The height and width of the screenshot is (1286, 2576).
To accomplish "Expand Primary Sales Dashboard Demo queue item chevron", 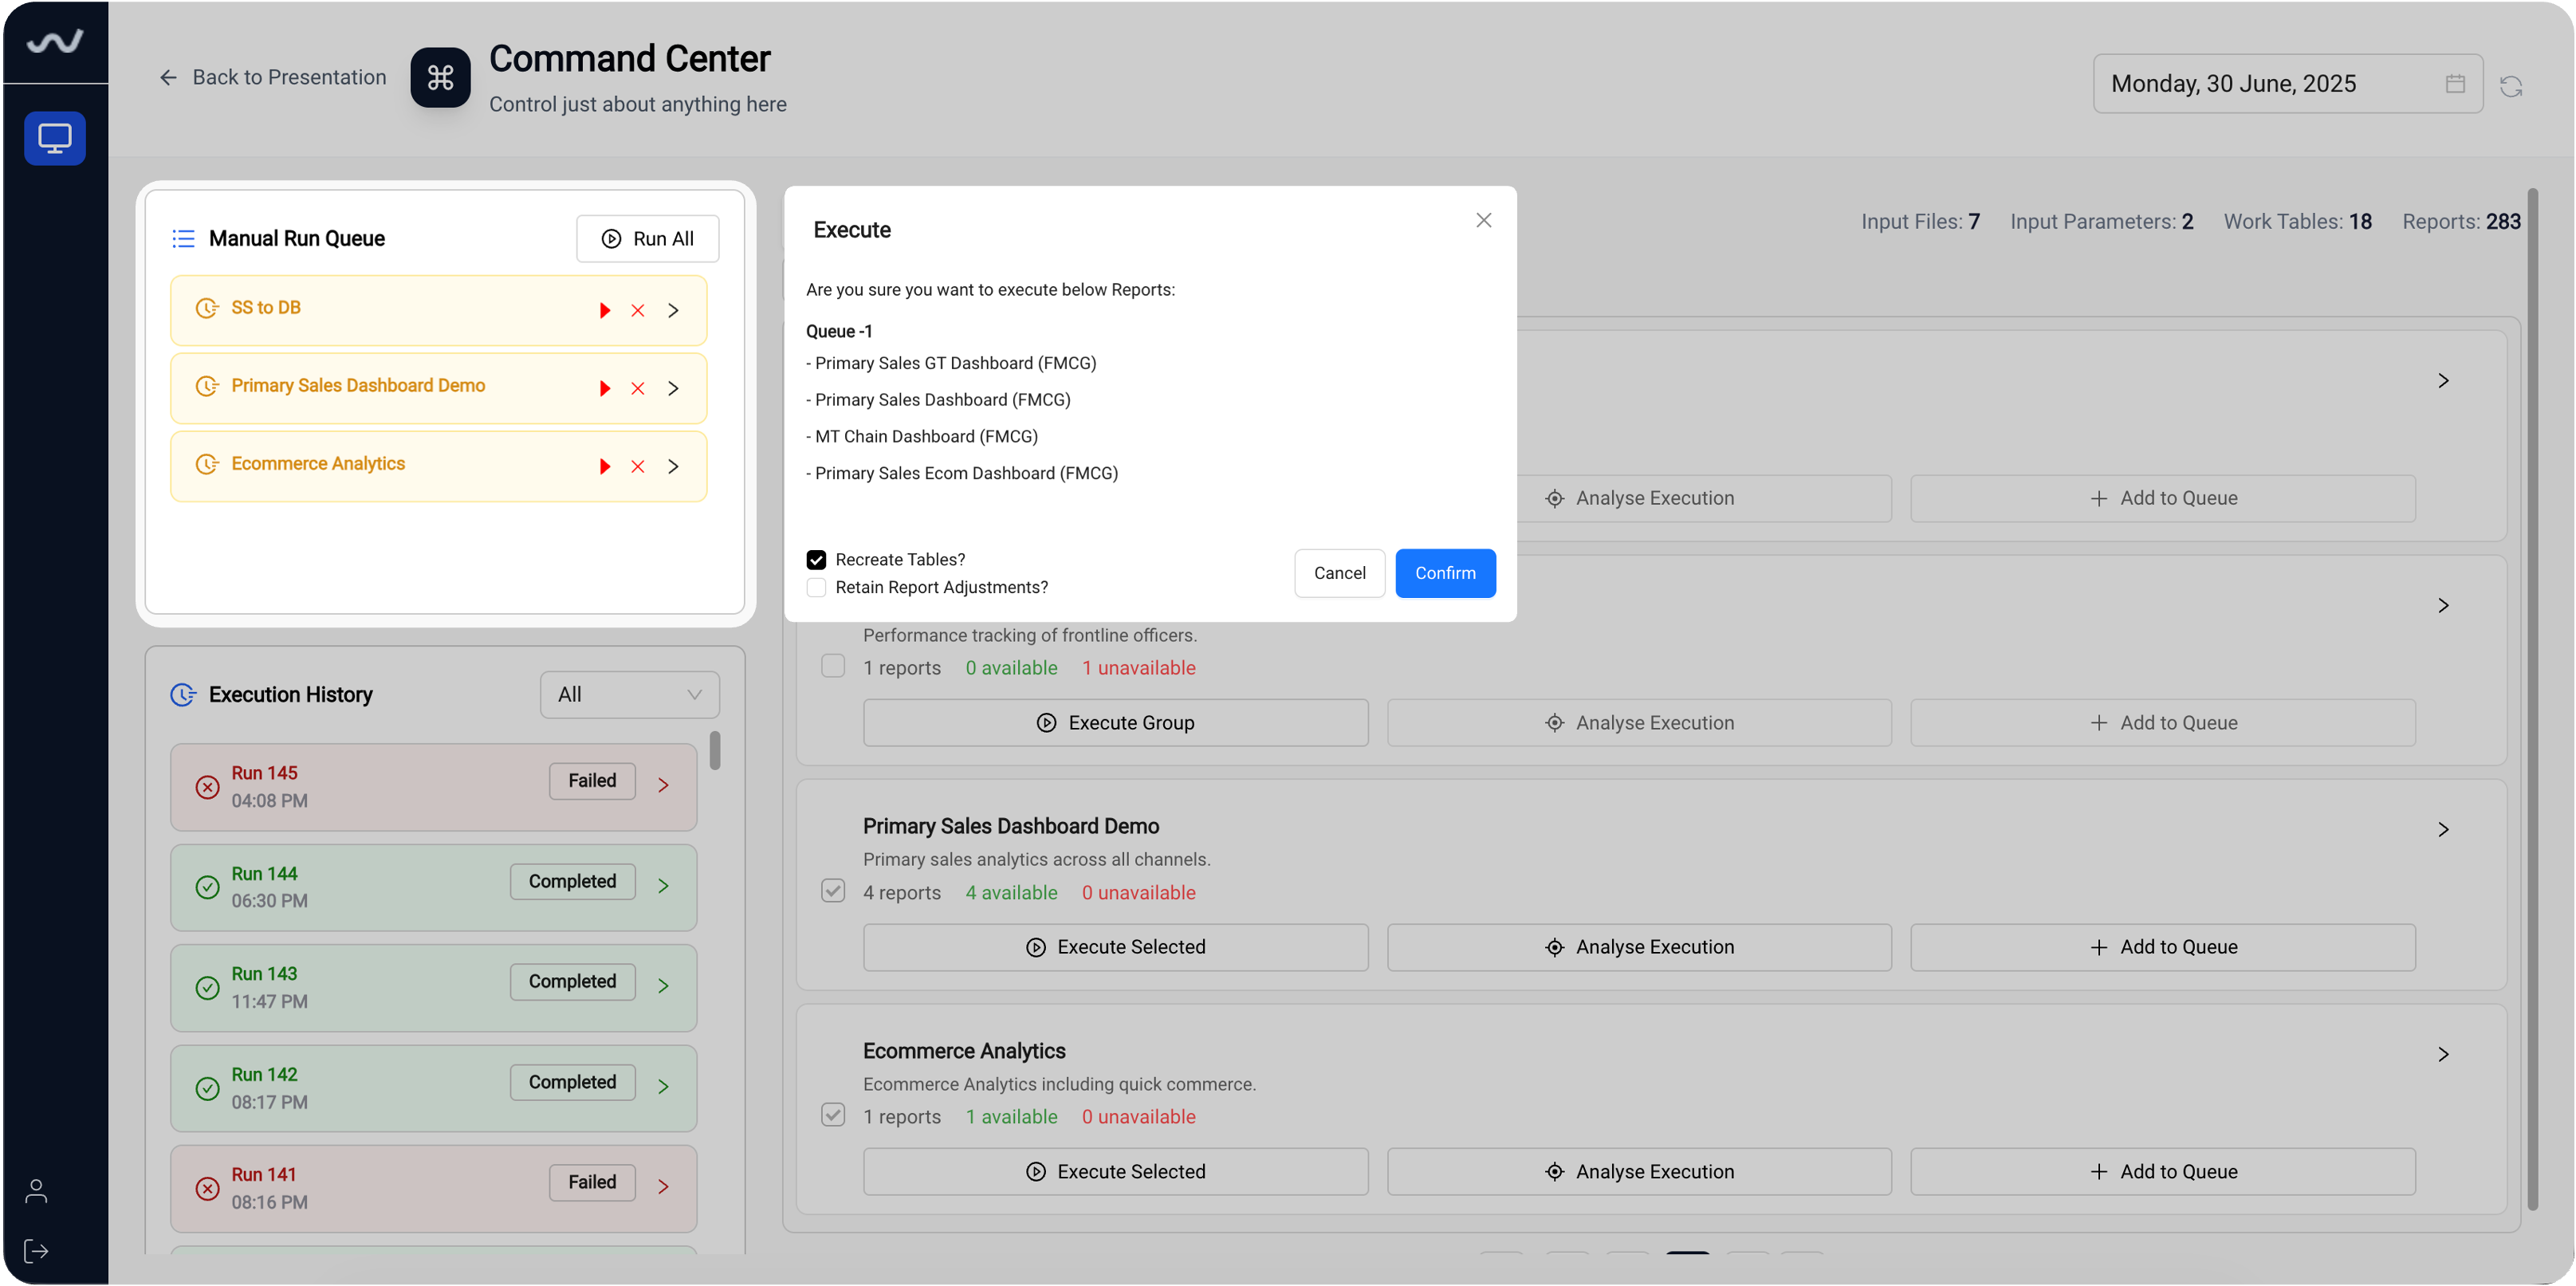I will click(674, 388).
